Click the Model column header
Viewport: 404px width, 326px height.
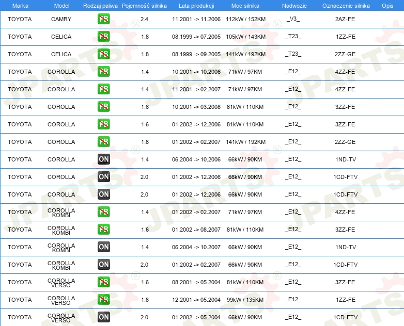point(61,6)
